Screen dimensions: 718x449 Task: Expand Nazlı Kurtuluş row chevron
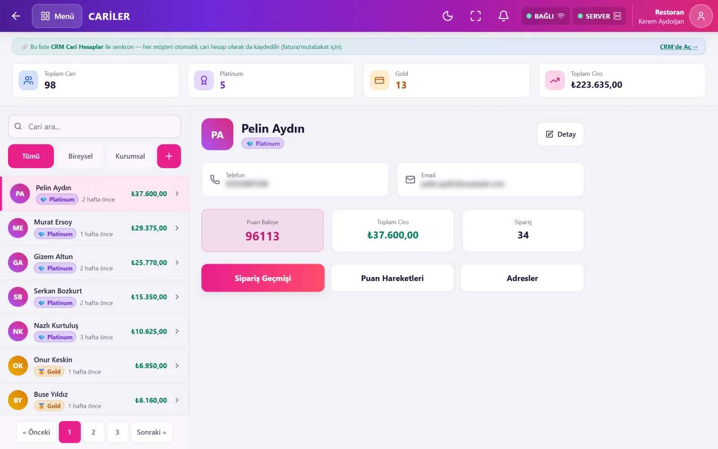click(x=177, y=331)
